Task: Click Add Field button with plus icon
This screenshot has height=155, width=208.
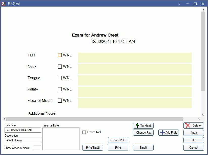Action: [x=169, y=133]
